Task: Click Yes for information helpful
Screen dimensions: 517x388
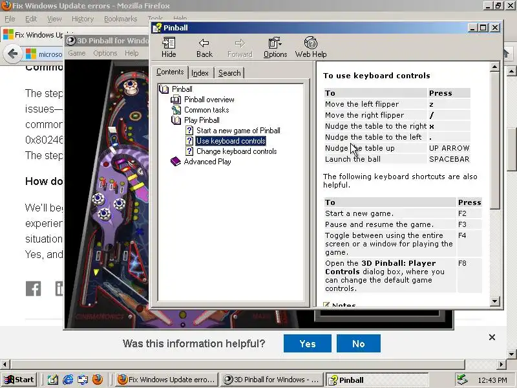Action: click(x=308, y=343)
